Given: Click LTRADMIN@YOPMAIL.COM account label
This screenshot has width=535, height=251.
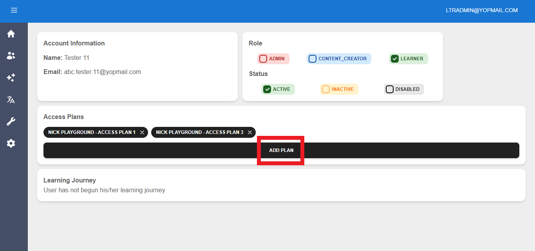Looking at the screenshot, I should coord(482,11).
